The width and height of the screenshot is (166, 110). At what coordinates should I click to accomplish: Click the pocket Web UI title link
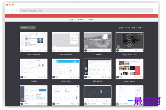click(x=130, y=81)
